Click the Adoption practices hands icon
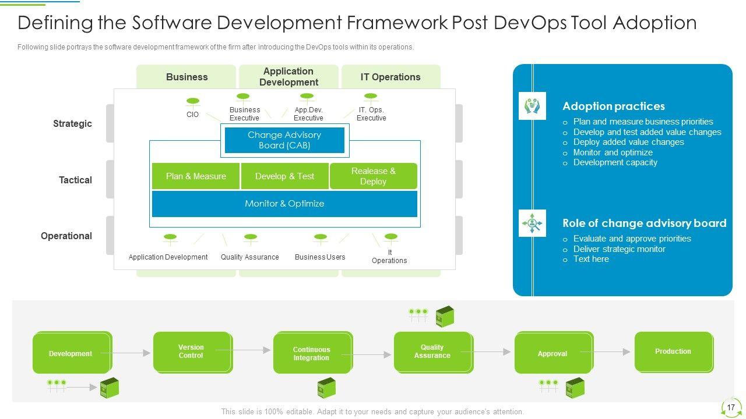 pos(532,106)
